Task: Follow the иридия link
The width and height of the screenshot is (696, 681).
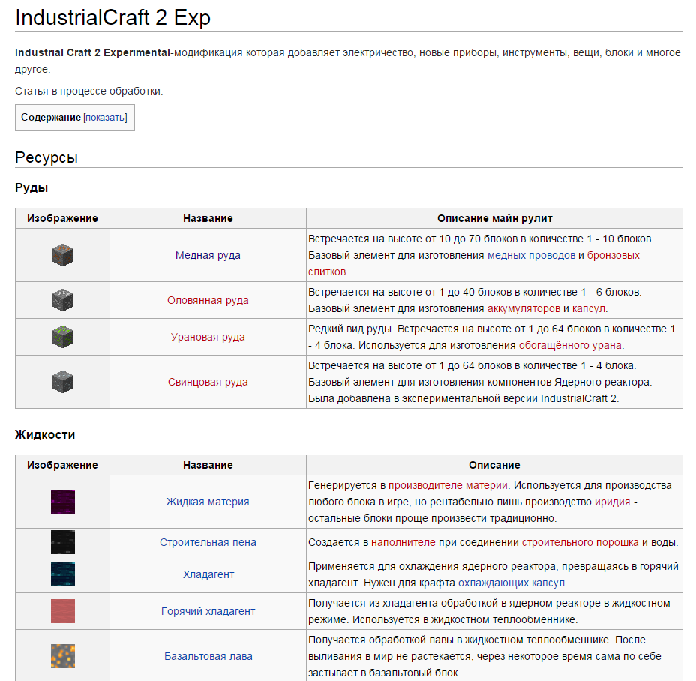Action: 612,502
